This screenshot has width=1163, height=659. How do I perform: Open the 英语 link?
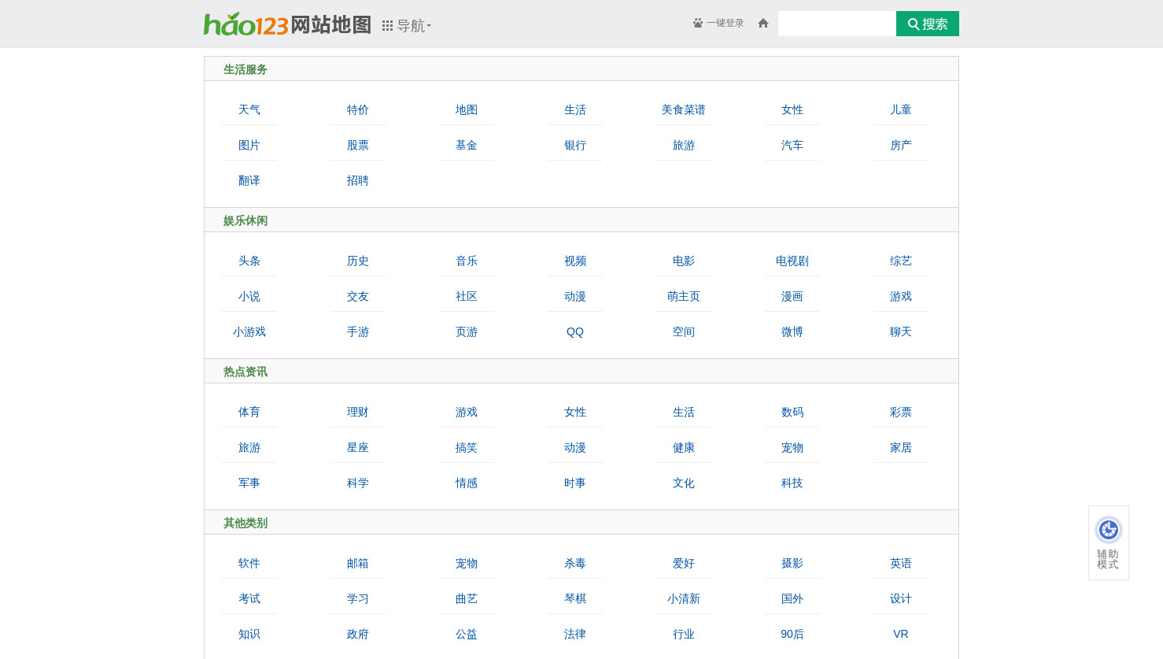[901, 563]
